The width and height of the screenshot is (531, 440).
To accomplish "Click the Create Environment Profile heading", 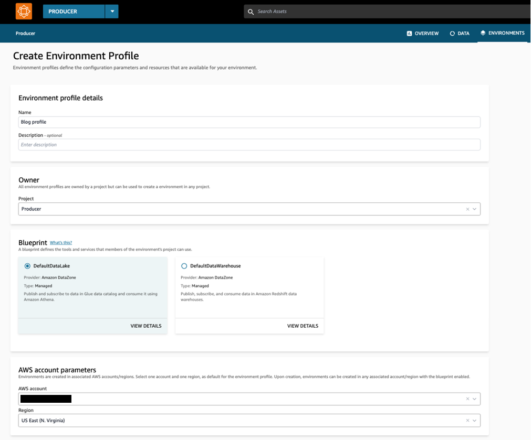I will pyautogui.click(x=76, y=56).
